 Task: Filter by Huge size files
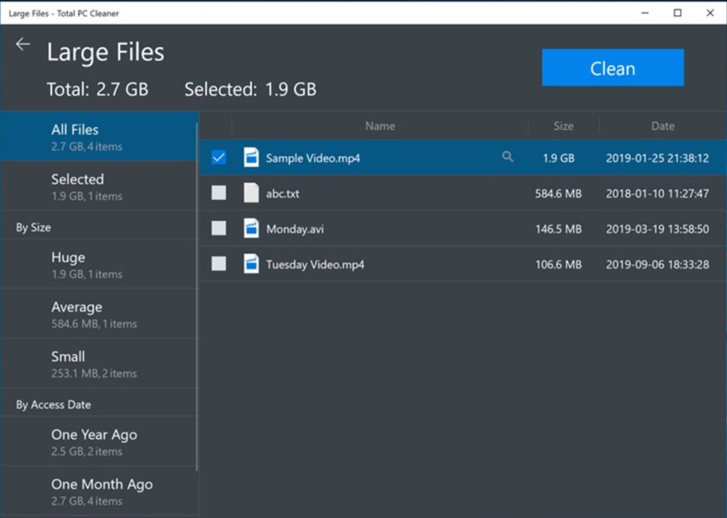(x=99, y=264)
